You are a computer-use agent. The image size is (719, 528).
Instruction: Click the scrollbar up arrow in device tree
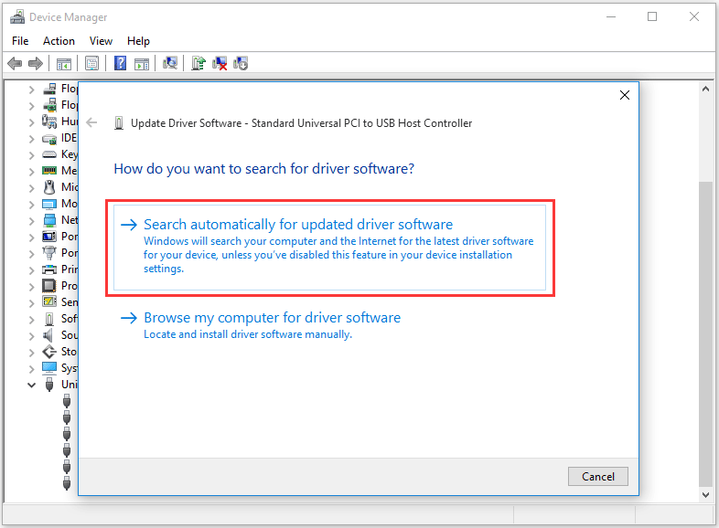[705, 89]
